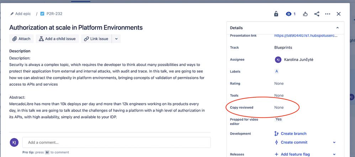Click assignee Karolina Junčytė
The image size is (355, 157).
click(294, 60)
